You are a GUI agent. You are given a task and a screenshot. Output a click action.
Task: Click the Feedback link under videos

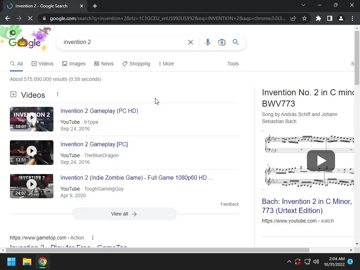coord(230,204)
